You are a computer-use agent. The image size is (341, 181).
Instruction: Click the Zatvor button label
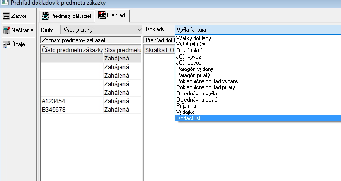click(18, 16)
